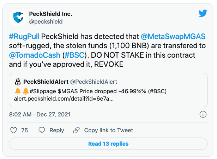Click the reply speech bubble icon
Image resolution: width=217 pixels, height=159 pixels.
coord(42,130)
